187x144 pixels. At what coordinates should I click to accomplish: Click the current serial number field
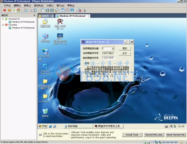108,53
